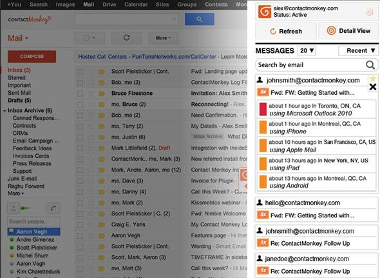Viewport: 380px width, 278px height.
Task: Check the Scott Pielsticker Landing page email
Action: [x=80, y=72]
